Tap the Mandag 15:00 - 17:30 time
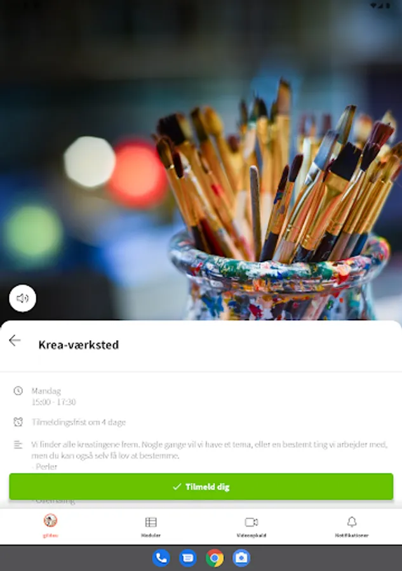The image size is (402, 571). [x=53, y=396]
